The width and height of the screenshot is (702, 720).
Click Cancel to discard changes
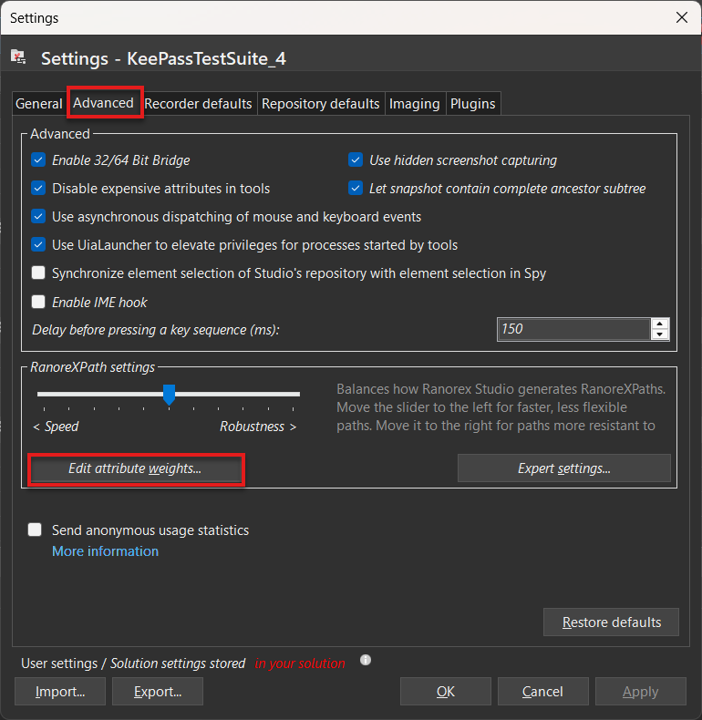pyautogui.click(x=543, y=692)
